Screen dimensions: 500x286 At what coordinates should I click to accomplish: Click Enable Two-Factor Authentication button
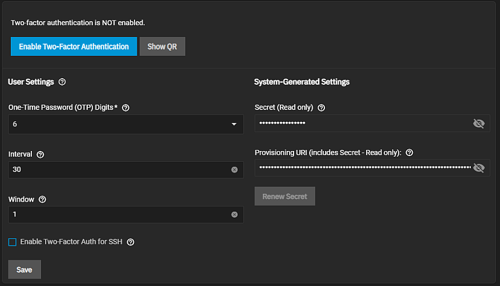74,47
